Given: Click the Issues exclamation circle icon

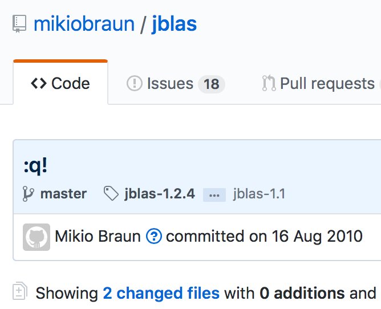Looking at the screenshot, I should (134, 84).
